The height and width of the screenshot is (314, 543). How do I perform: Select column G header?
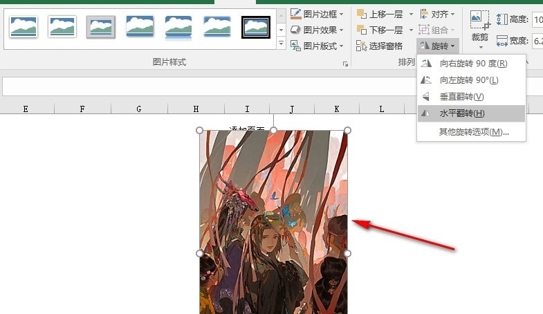(139, 109)
